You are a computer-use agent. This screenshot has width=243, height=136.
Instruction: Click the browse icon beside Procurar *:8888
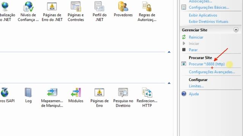click(x=184, y=64)
